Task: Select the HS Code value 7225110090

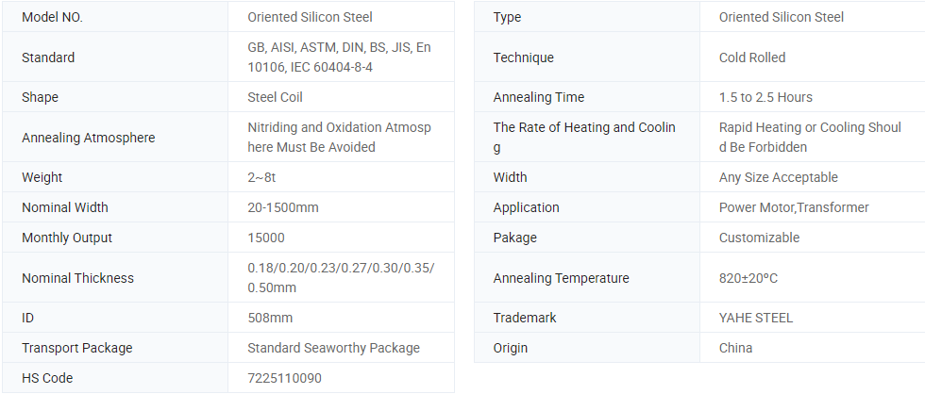Action: pyautogui.click(x=284, y=378)
